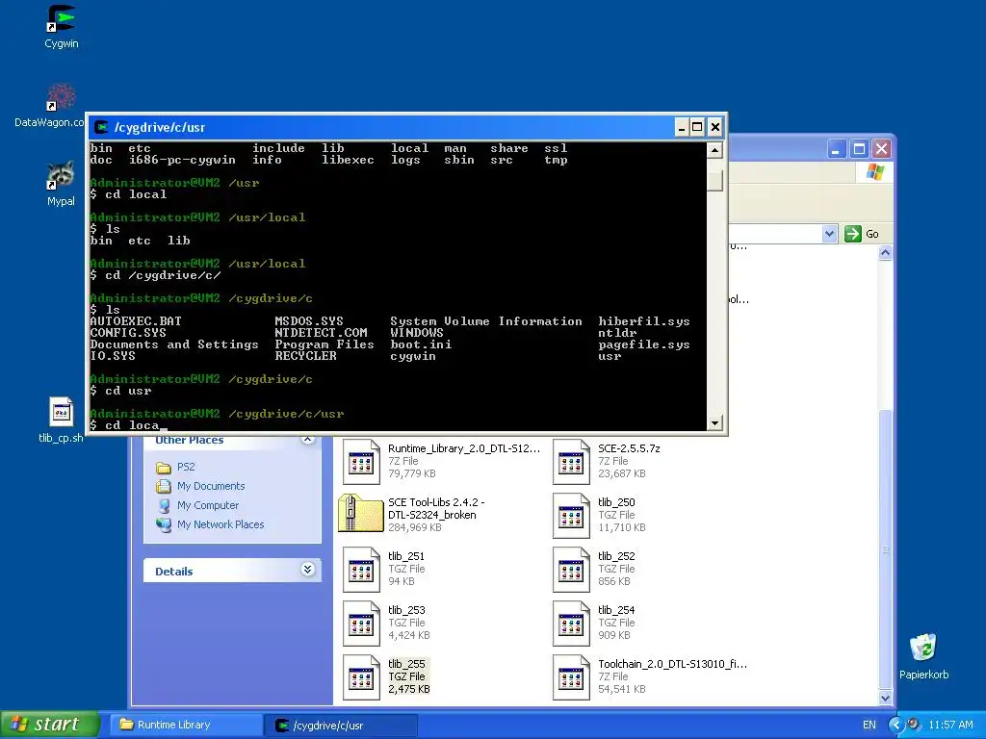This screenshot has width=986, height=739.
Task: Click the Go button in Explorer
Action: 862,234
